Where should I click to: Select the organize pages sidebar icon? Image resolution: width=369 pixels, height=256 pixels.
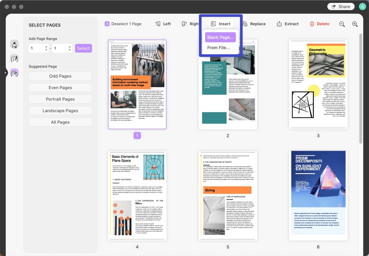(x=14, y=73)
